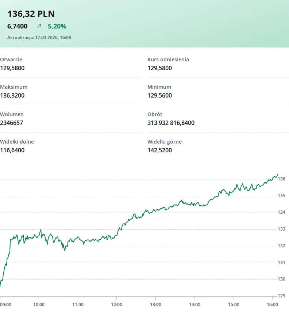Click the 136,32 PLN price heading

click(31, 14)
